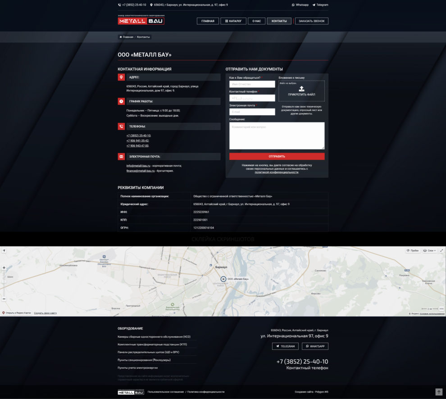Open Камеры сборные (КСО) footer link
446x399 pixels.
coord(154,337)
